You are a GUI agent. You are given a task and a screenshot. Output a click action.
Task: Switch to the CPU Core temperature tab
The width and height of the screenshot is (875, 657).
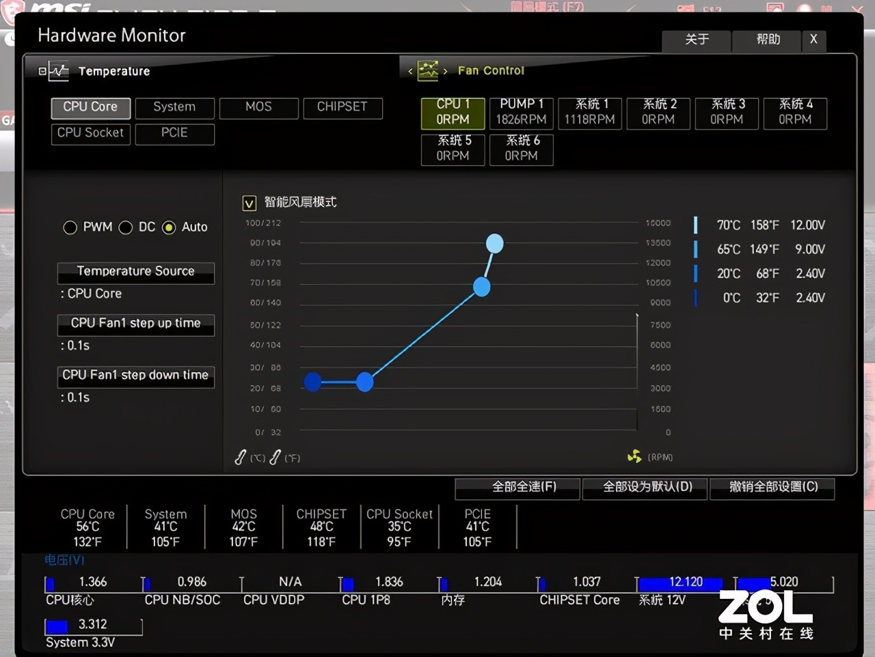click(90, 108)
